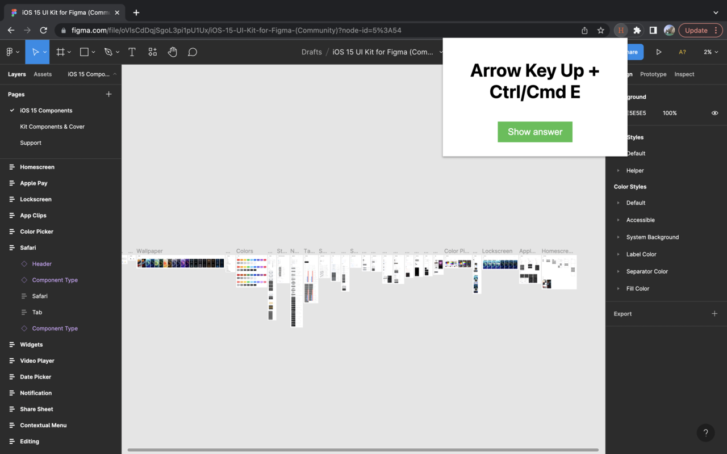Switch to the Prototype tab
Viewport: 727px width, 454px height.
click(653, 74)
